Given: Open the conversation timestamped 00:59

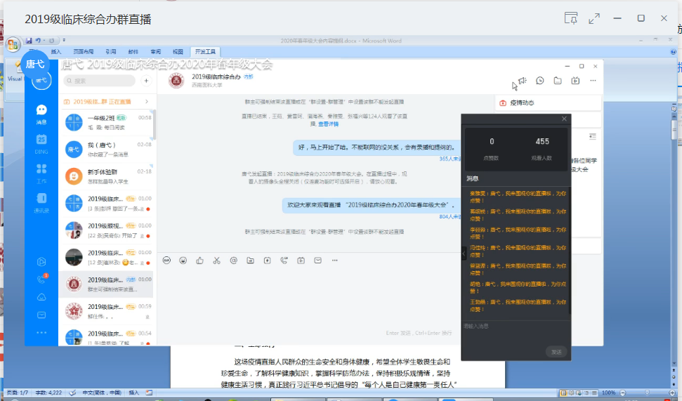Looking at the screenshot, I should [x=106, y=311].
